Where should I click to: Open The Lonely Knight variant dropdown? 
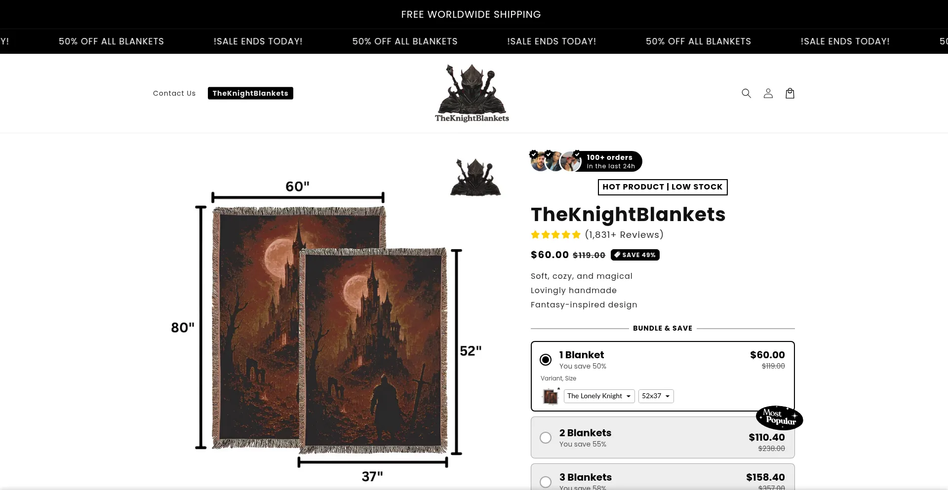pos(599,396)
